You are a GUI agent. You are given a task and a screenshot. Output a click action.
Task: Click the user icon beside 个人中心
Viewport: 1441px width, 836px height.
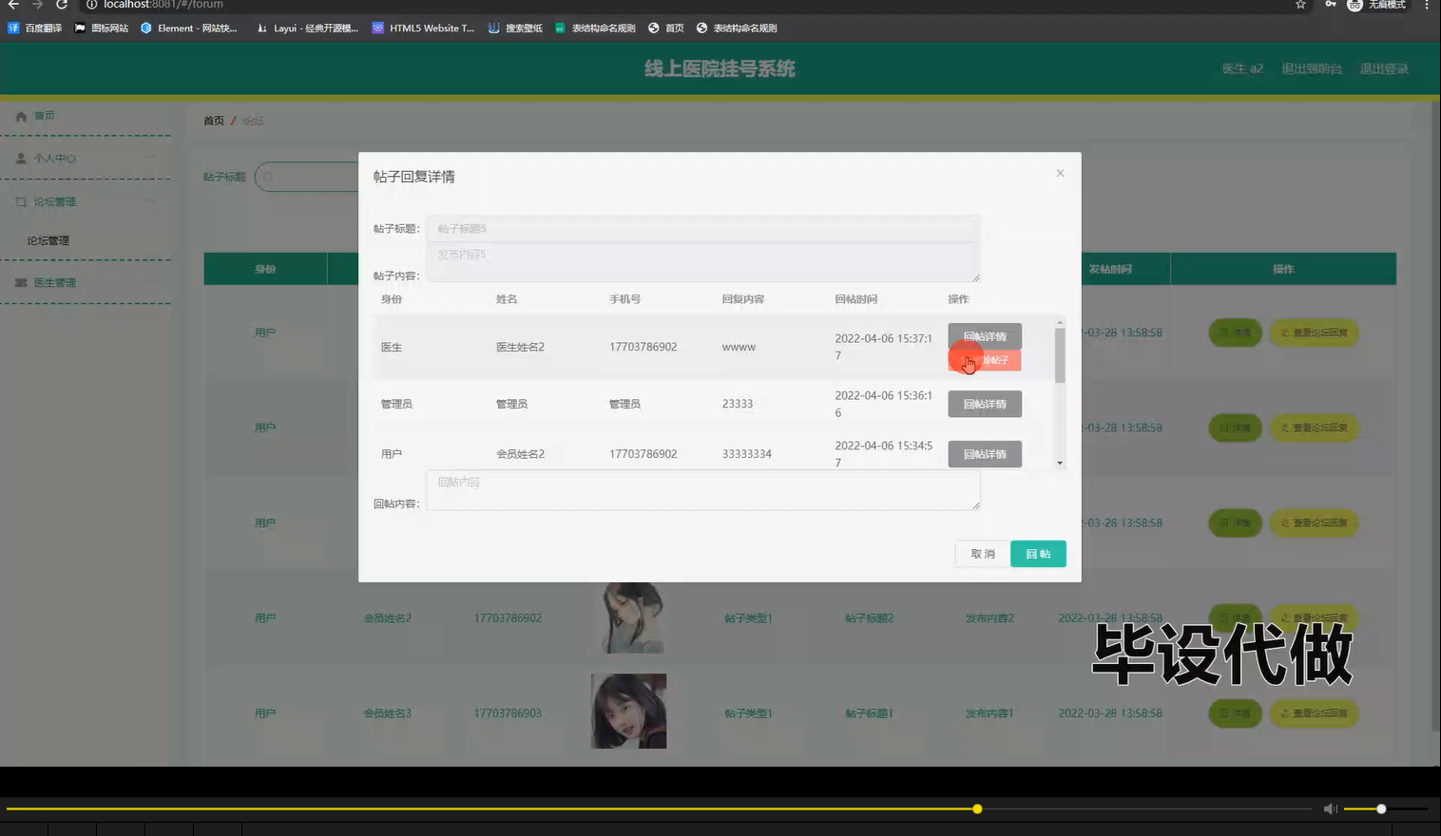pos(21,159)
